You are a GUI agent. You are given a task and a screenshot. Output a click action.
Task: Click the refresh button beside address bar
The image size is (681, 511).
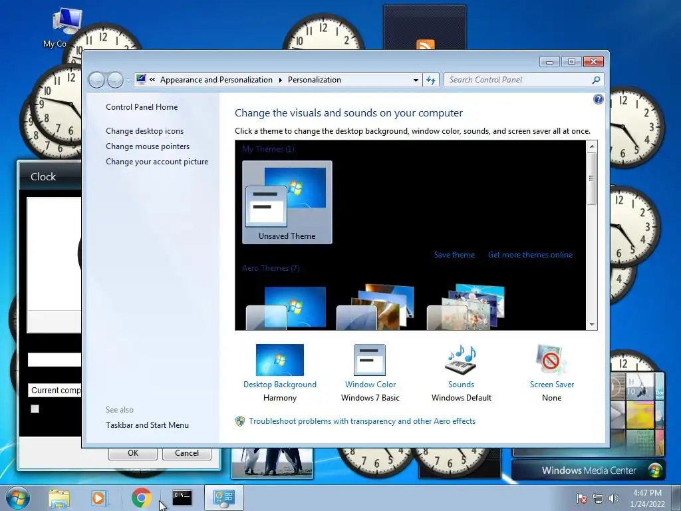click(431, 80)
